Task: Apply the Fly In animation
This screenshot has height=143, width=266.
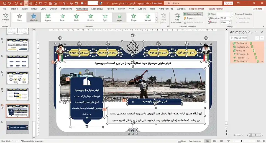Action: click(x=76, y=17)
